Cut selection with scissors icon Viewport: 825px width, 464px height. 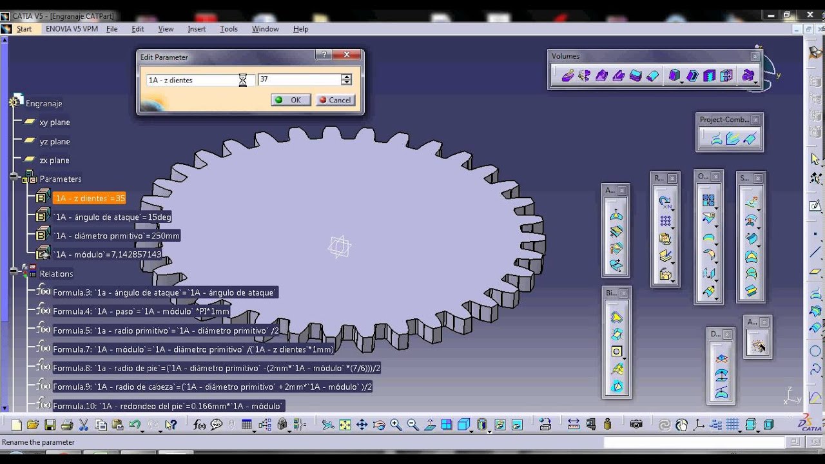point(83,425)
